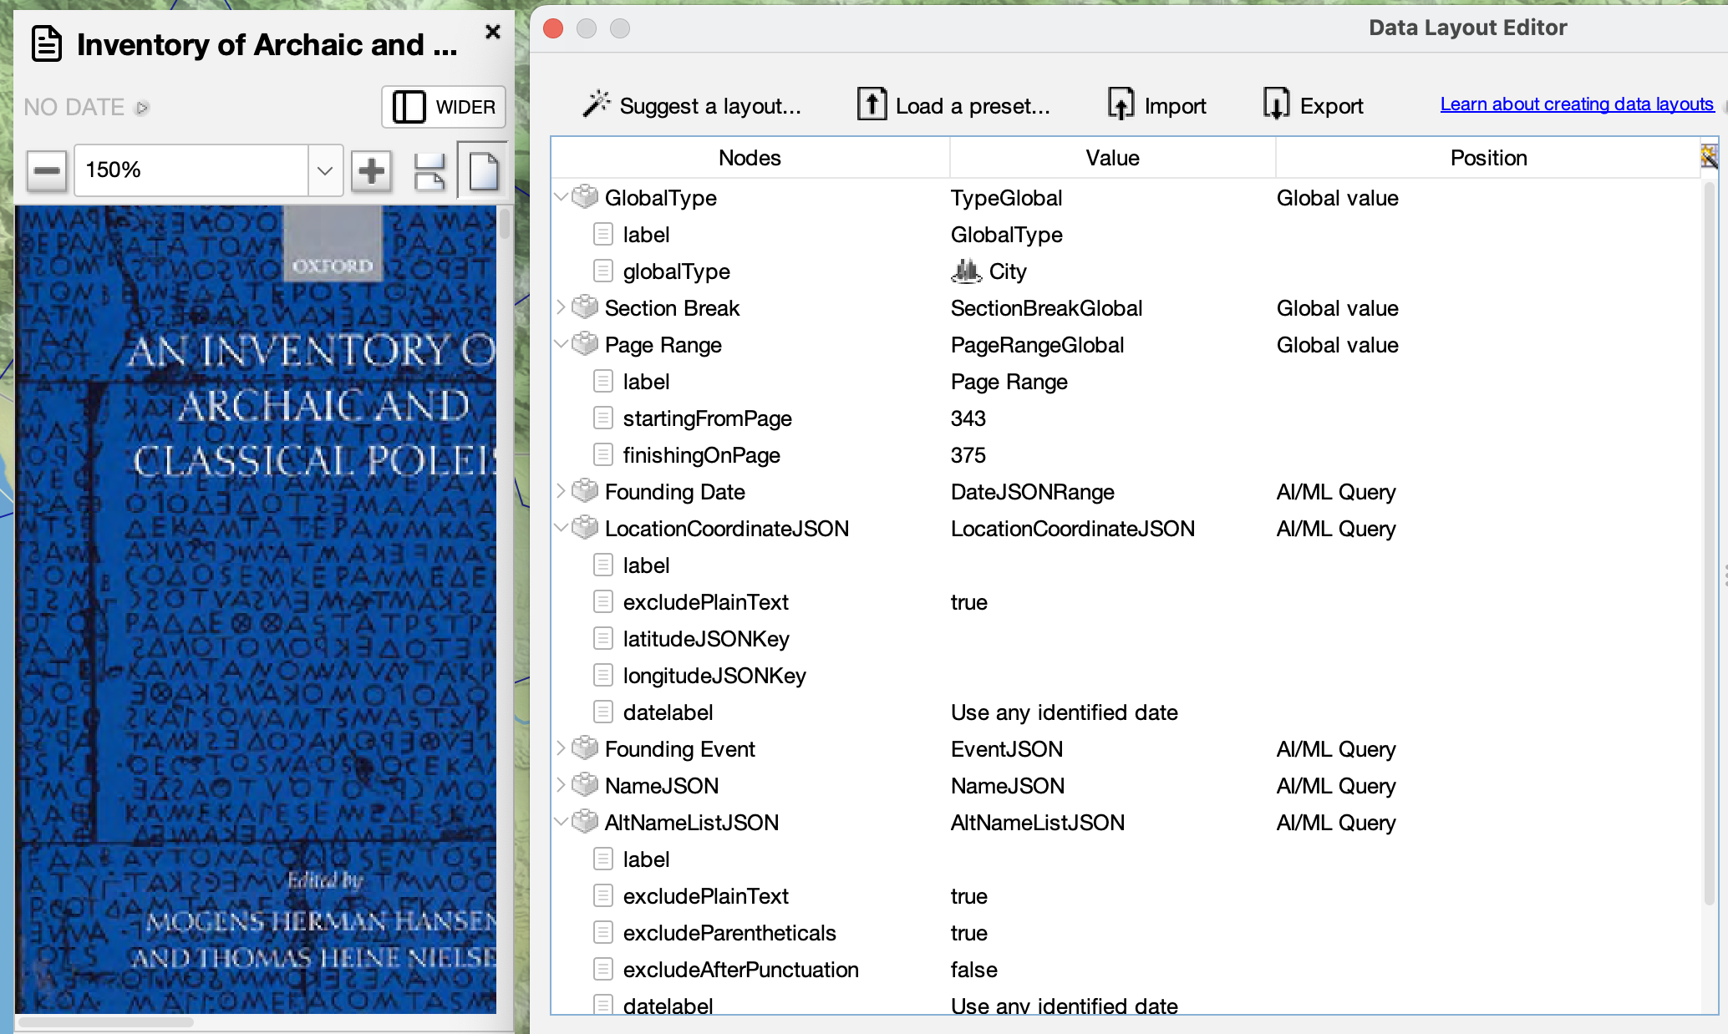Click the Load a preset icon
Screen dimensions: 1728x1034
click(x=872, y=104)
